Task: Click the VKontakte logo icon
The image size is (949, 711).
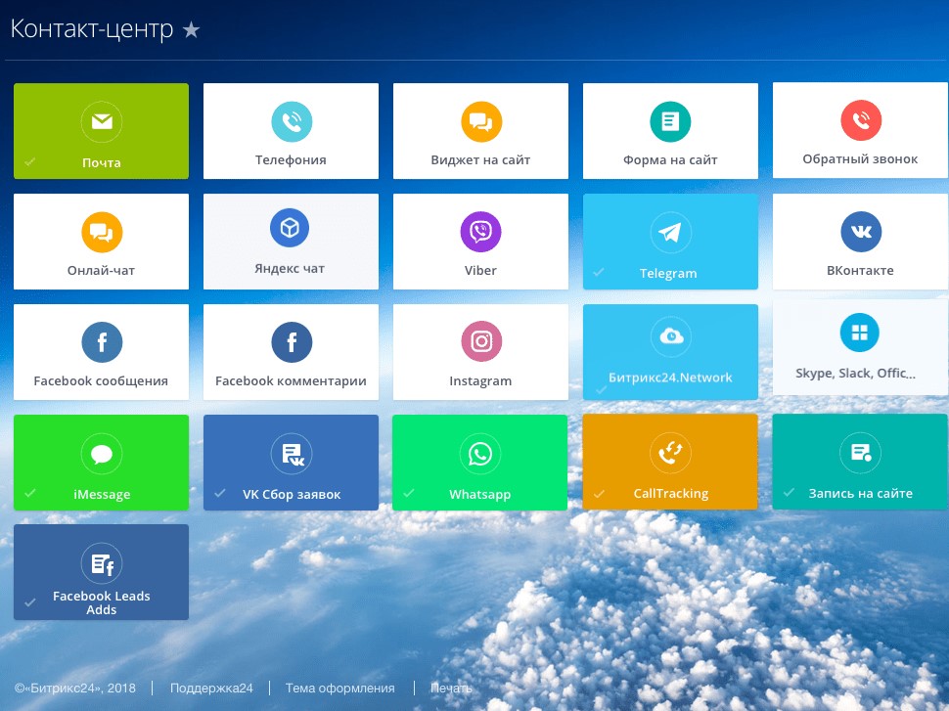Action: (860, 233)
